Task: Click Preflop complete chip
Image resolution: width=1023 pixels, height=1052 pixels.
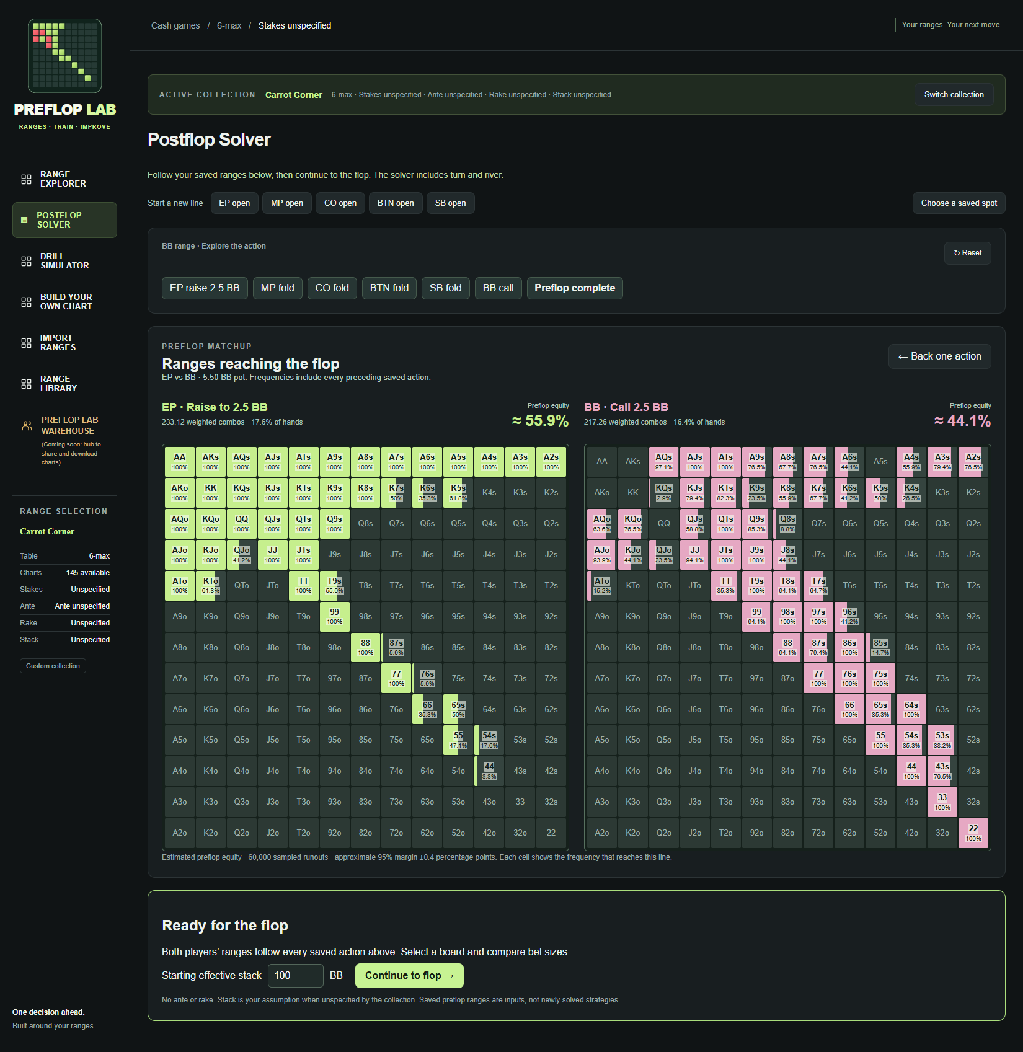Action: pyautogui.click(x=575, y=288)
